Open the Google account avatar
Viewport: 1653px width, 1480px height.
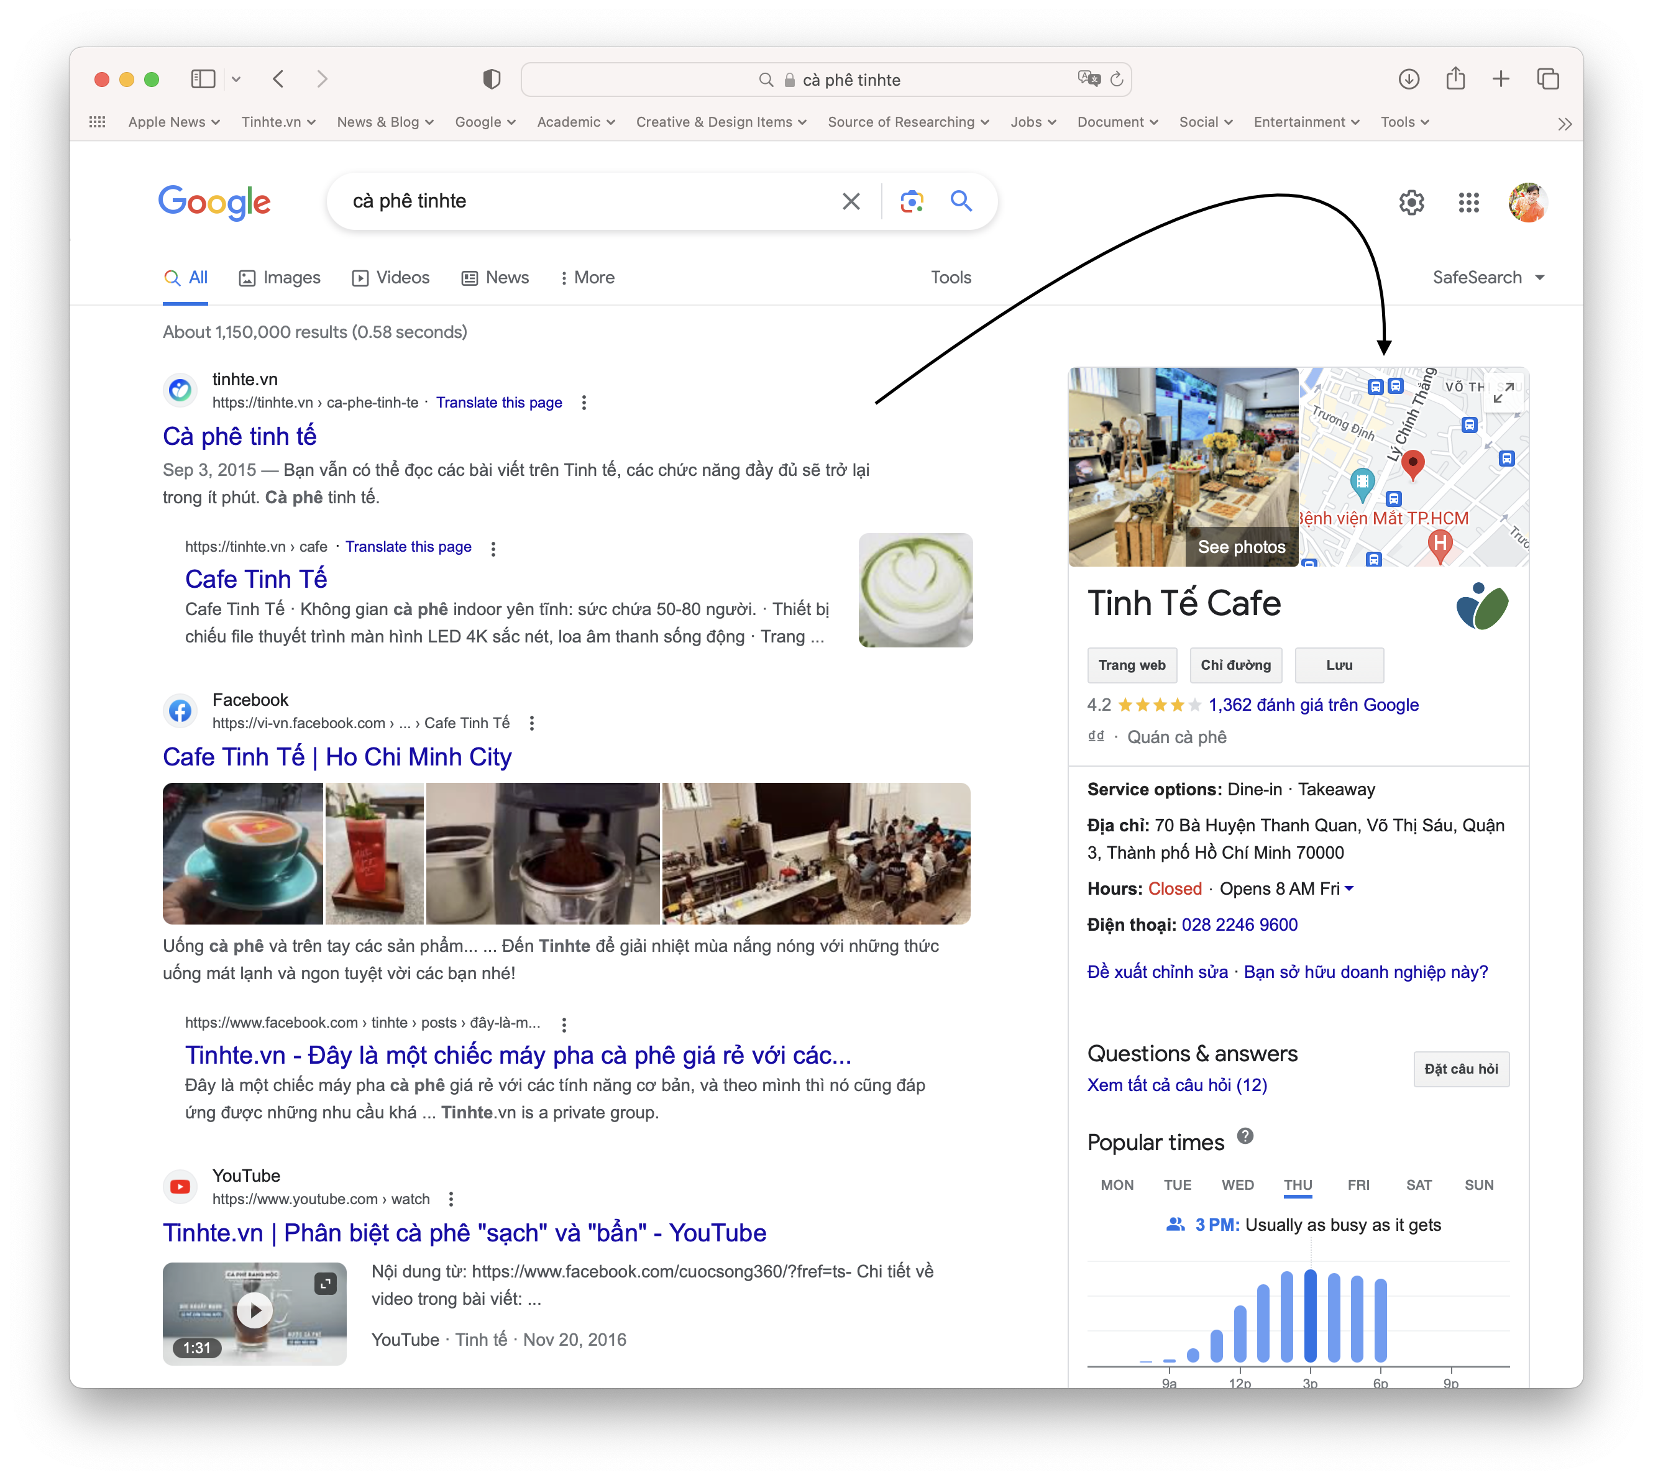(x=1527, y=203)
